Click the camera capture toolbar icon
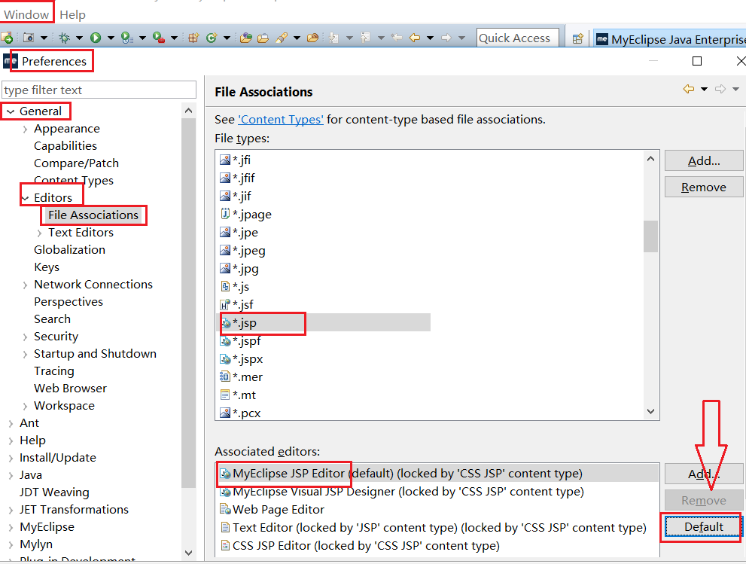Viewport: 746px width, 564px height. (x=29, y=38)
